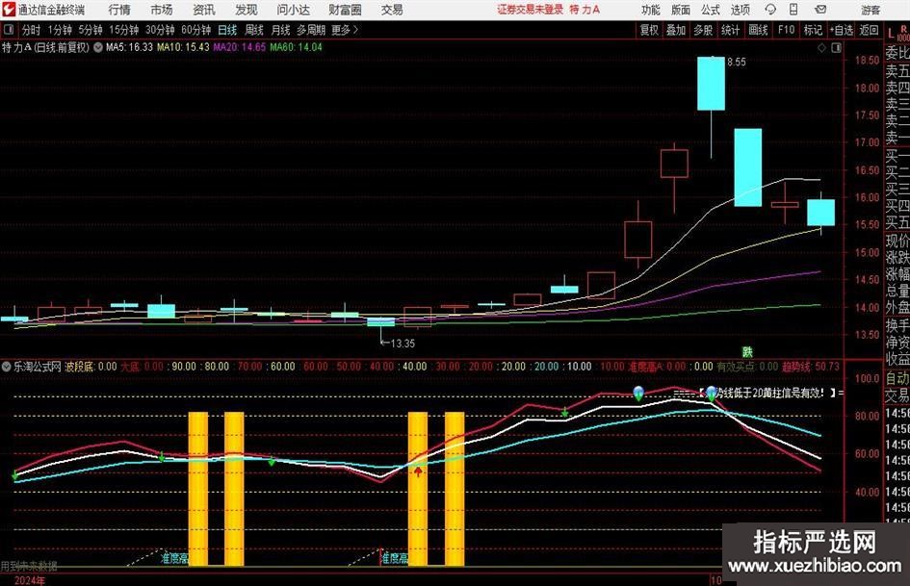Click the purple MA20 legend value
This screenshot has width=910, height=586.
coord(239,46)
